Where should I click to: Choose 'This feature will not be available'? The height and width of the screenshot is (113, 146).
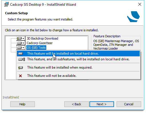pos(78,76)
